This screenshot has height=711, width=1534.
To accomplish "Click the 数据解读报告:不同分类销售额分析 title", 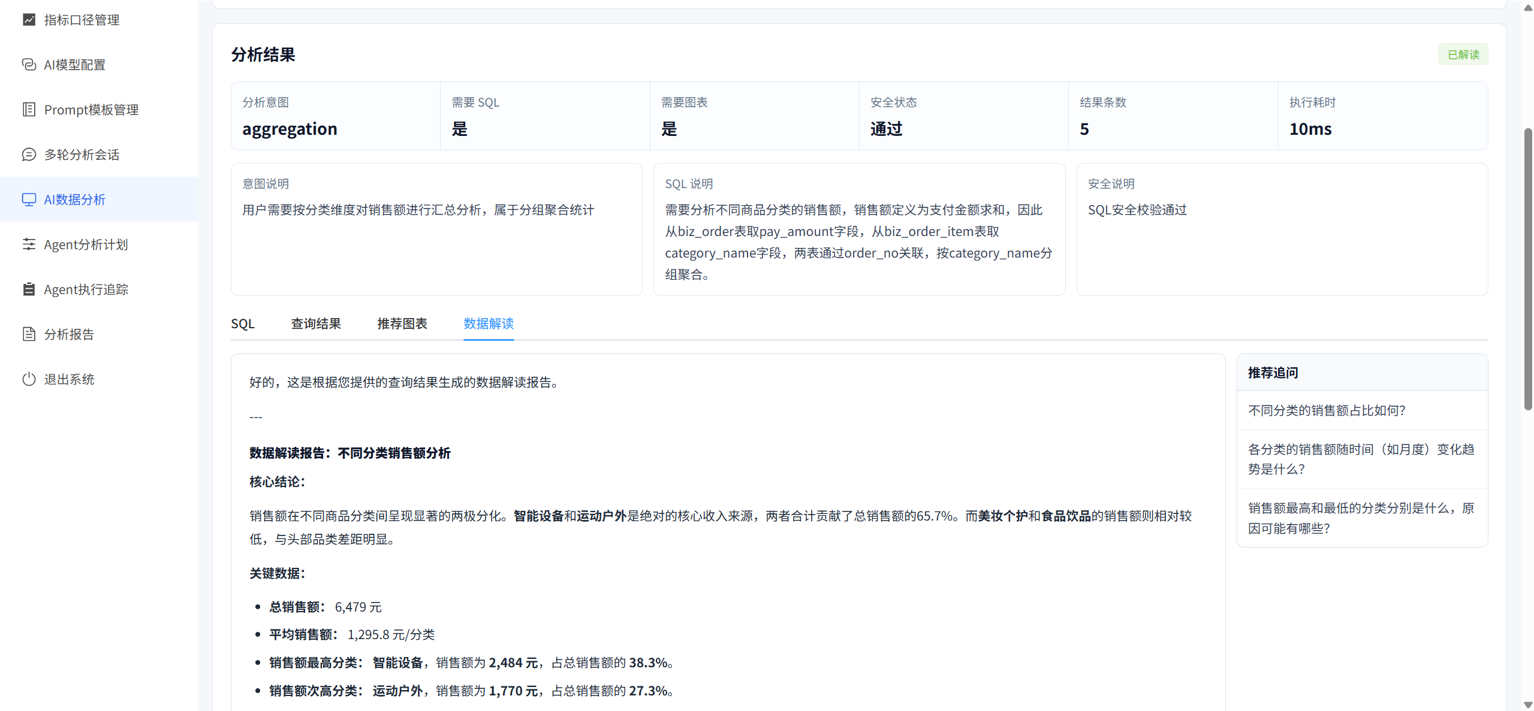I will [350, 453].
